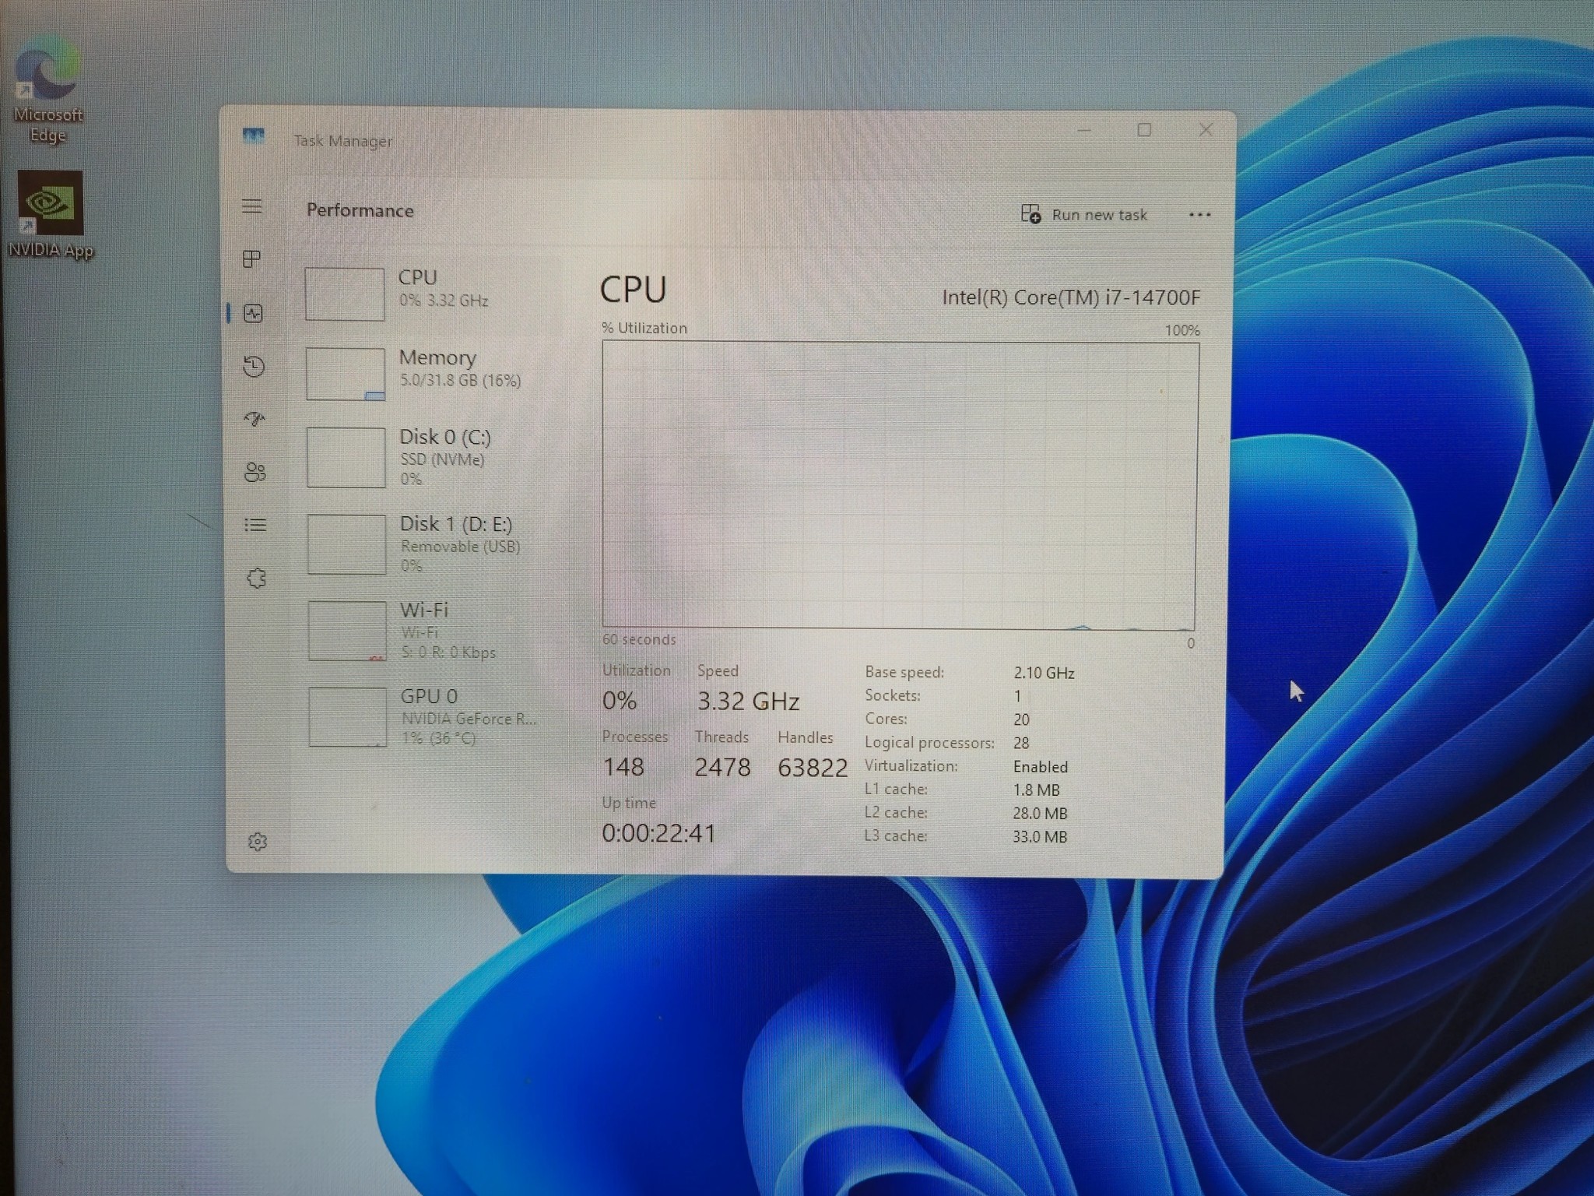The width and height of the screenshot is (1594, 1196).
Task: Open Task Manager settings gear
Action: pyautogui.click(x=258, y=842)
